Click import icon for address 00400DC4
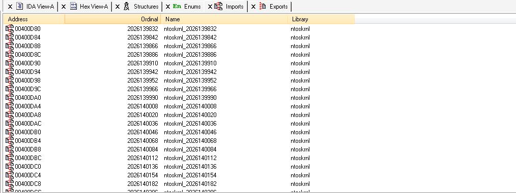This screenshot has width=516, height=193. tap(10, 175)
